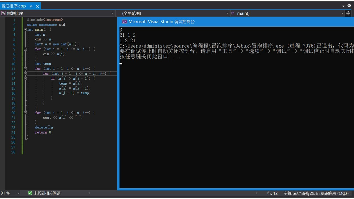This screenshot has height=199, width=354.
Task: Click the int n; declaration line
Action: click(x=41, y=35)
